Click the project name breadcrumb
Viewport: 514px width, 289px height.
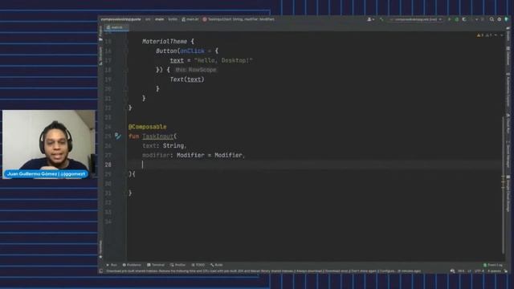[120, 19]
